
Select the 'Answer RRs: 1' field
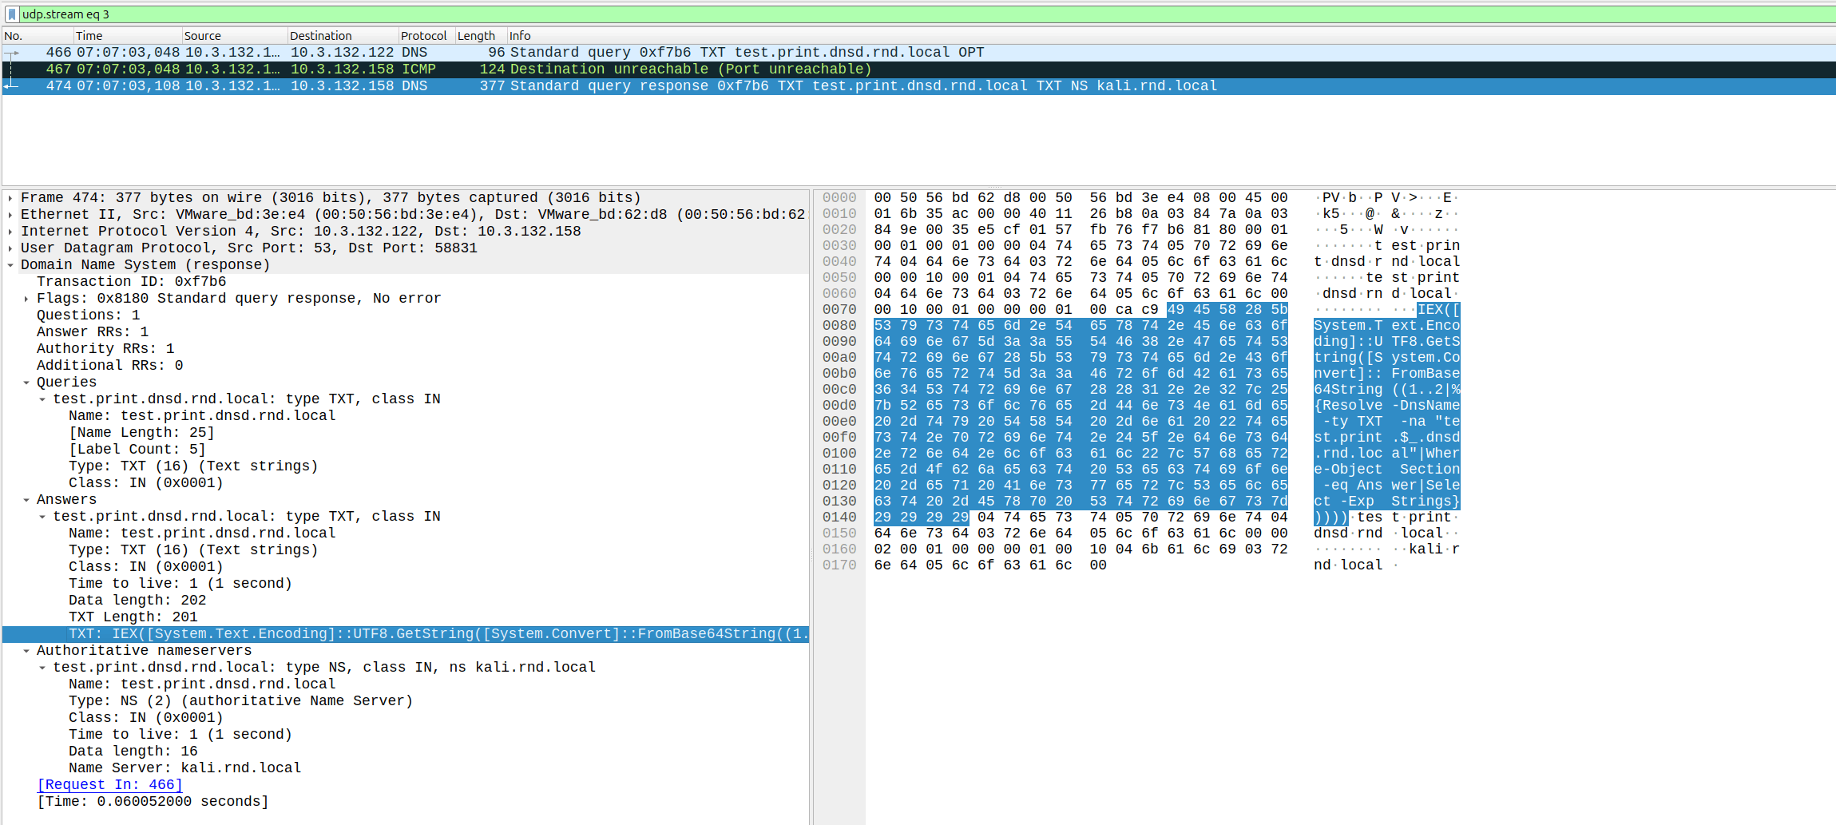93,332
